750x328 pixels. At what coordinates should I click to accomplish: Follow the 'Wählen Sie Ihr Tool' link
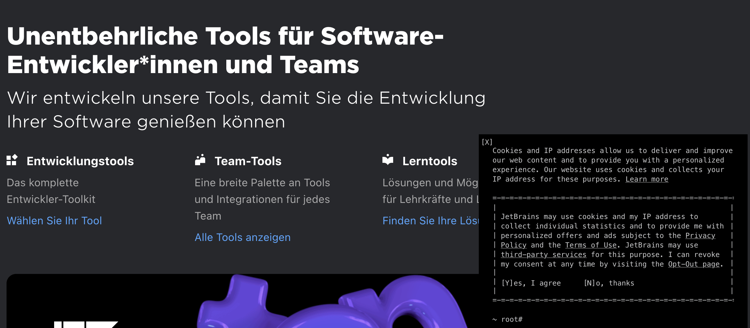click(x=54, y=221)
